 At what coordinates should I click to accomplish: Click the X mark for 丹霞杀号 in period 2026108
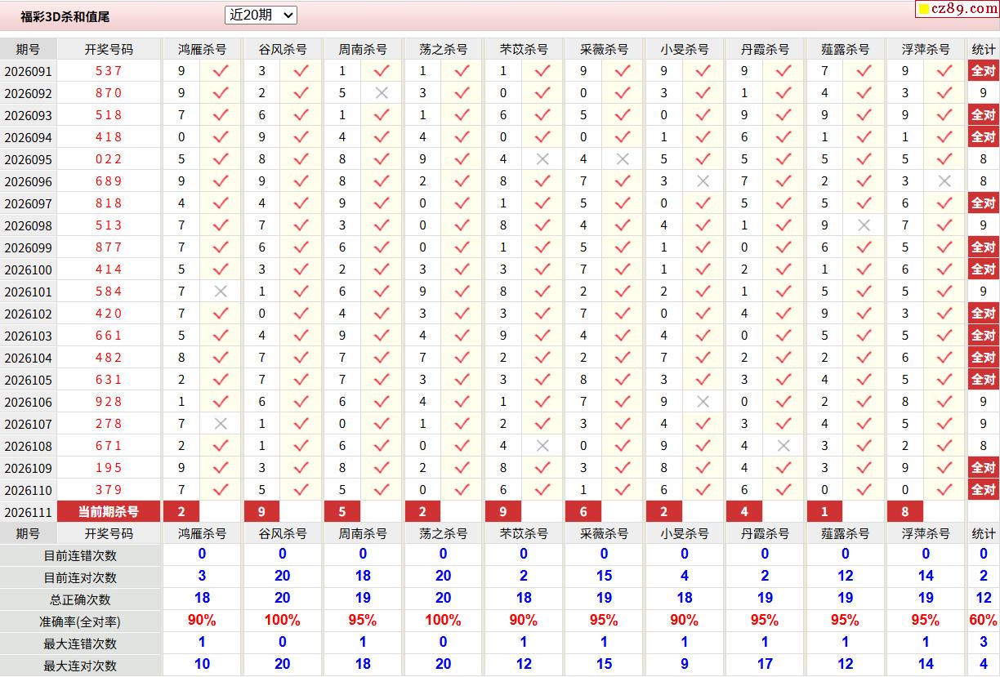(783, 446)
